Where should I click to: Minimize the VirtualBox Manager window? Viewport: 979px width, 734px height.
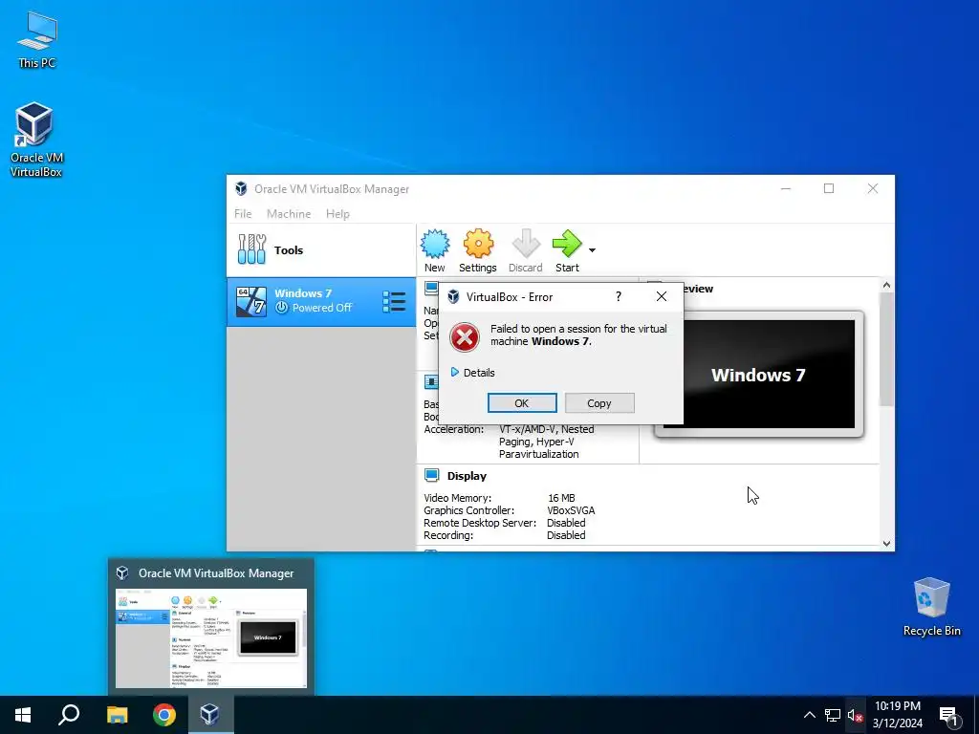tap(786, 188)
